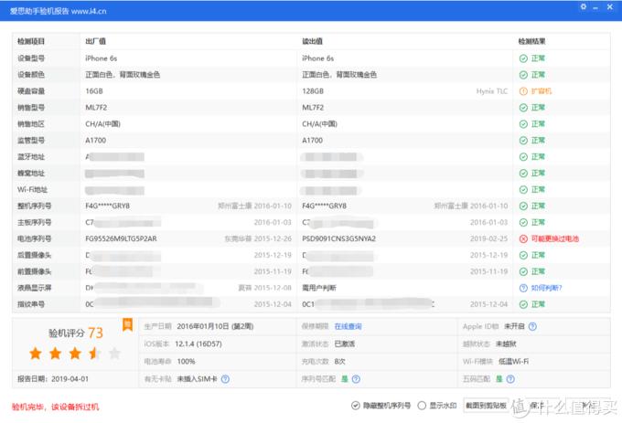The image size is (622, 423).
Task: Enable the 显示水印 option
Action: 422,405
